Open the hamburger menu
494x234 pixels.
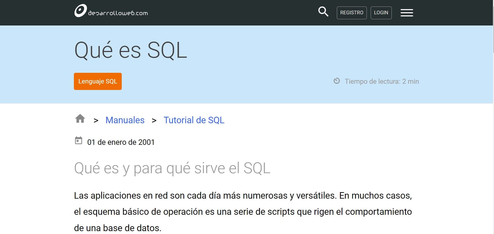pos(407,13)
